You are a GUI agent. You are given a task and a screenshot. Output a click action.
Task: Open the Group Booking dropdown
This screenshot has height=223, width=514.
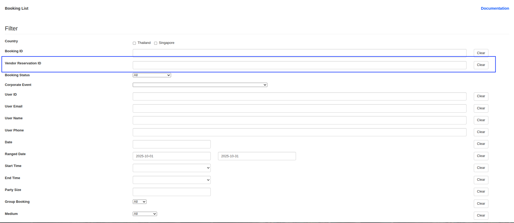[x=139, y=202]
